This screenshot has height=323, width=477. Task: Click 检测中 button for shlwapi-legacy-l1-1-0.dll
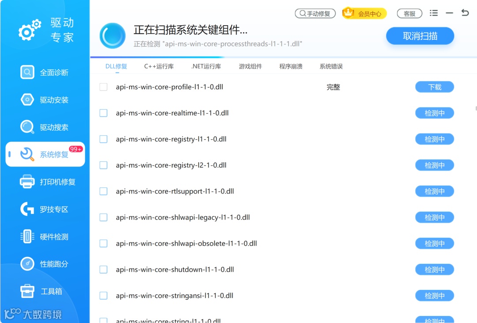435,217
